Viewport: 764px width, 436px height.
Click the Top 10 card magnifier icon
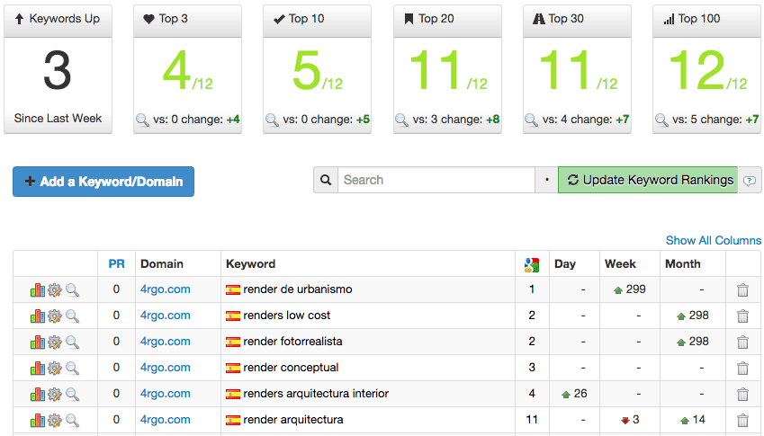tap(272, 120)
